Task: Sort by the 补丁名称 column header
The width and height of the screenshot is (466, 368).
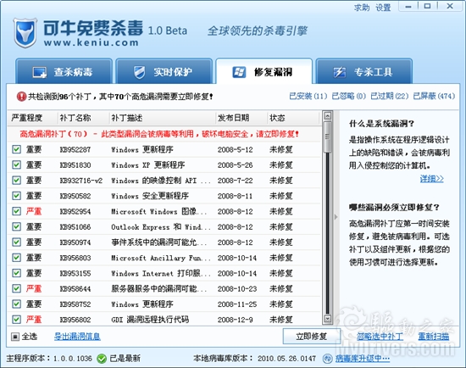Action: (x=83, y=118)
